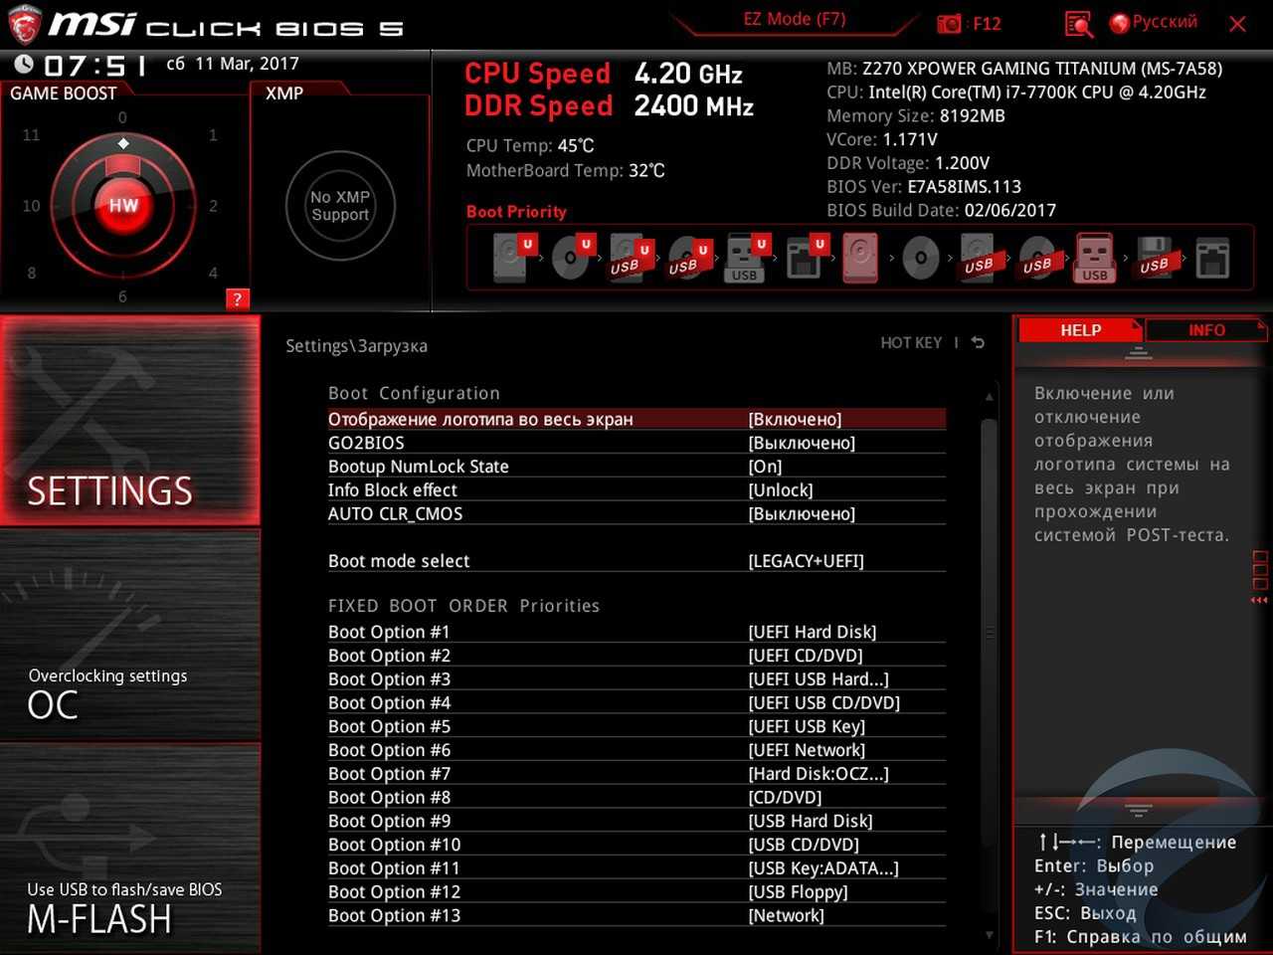The image size is (1273, 955).
Task: Click the highlighted USB Key boot icon
Action: (x=1094, y=258)
